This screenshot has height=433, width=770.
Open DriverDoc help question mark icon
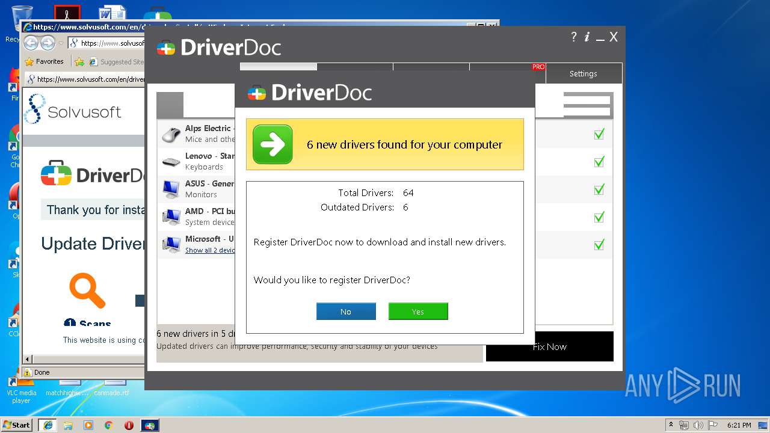(573, 37)
